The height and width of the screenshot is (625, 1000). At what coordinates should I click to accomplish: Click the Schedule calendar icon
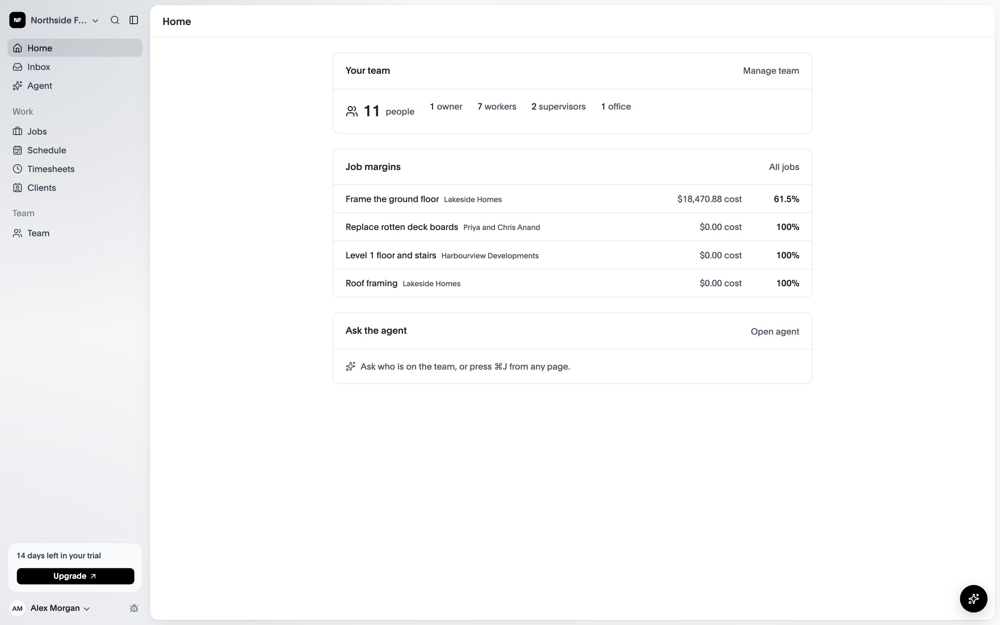click(17, 150)
